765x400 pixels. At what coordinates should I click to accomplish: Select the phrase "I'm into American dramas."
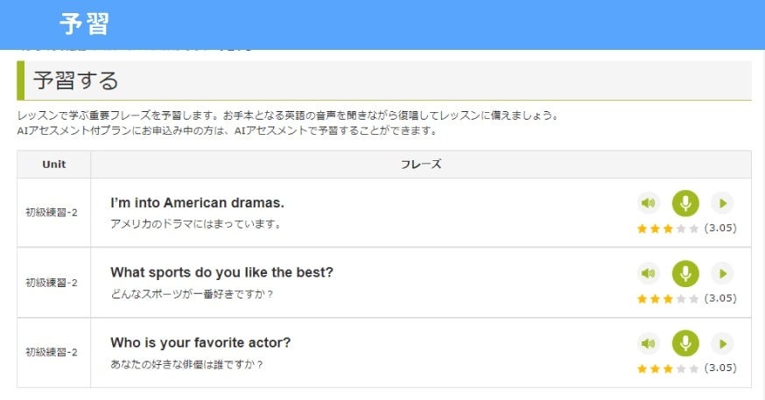[197, 203]
